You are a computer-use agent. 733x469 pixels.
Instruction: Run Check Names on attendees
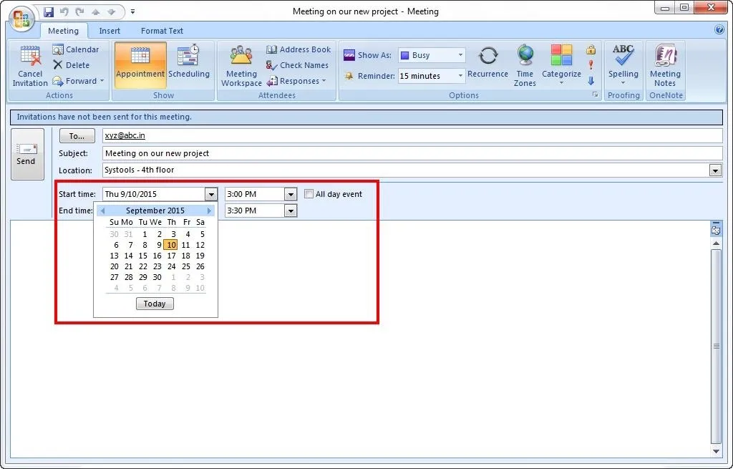[x=297, y=65]
